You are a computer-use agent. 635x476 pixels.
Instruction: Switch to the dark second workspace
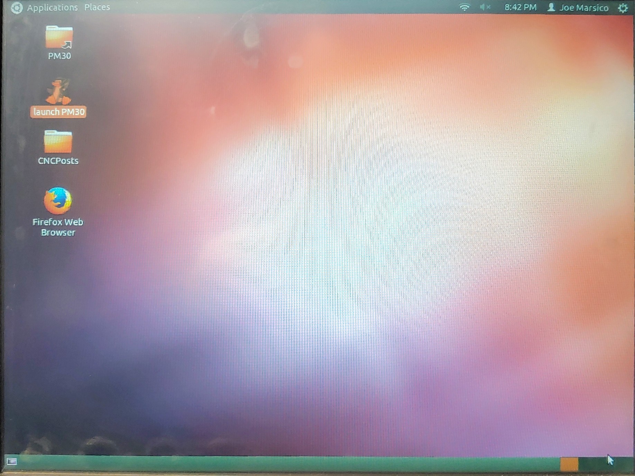[588, 464]
